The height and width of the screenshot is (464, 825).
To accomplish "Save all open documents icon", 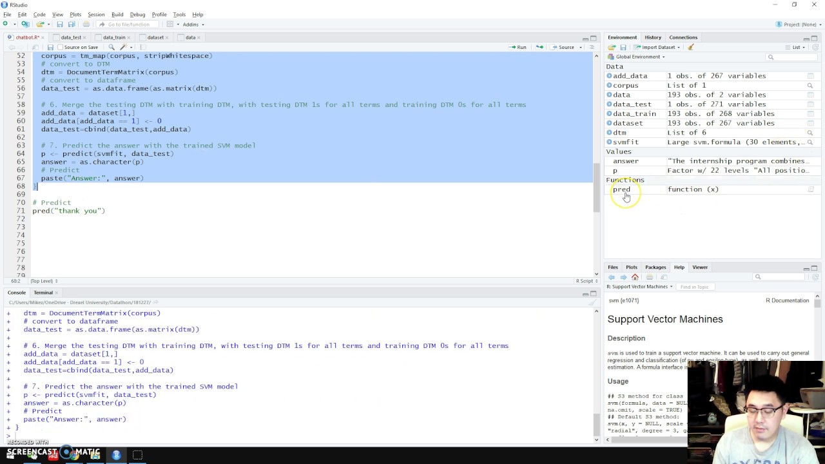I will (71, 24).
